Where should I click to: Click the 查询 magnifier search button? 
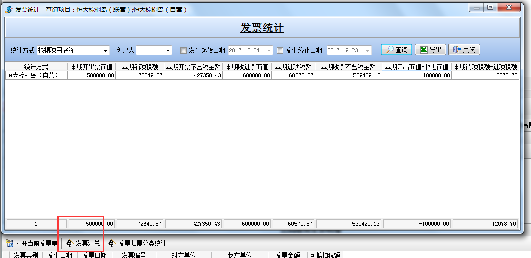396,50
